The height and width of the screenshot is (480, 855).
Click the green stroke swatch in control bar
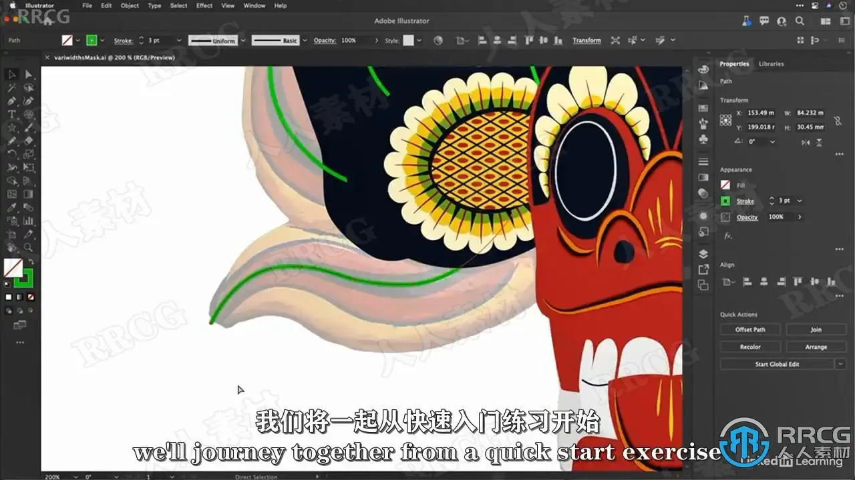click(x=92, y=41)
